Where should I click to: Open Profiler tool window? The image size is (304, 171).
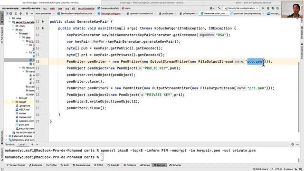pos(52,165)
